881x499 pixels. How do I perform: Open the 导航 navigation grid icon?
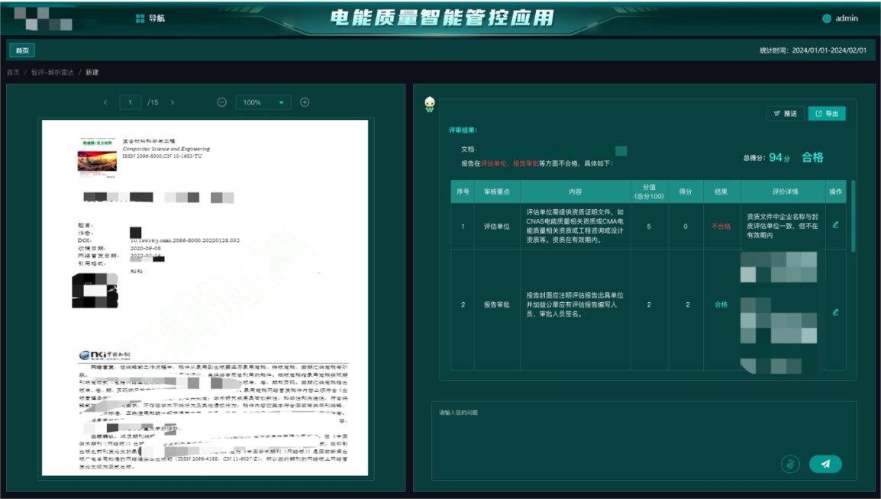[140, 18]
